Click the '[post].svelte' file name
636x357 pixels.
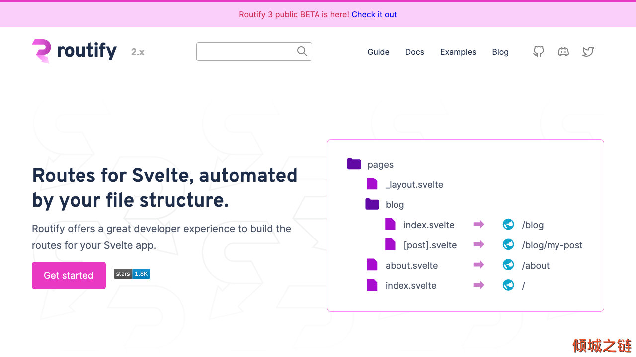[430, 245]
